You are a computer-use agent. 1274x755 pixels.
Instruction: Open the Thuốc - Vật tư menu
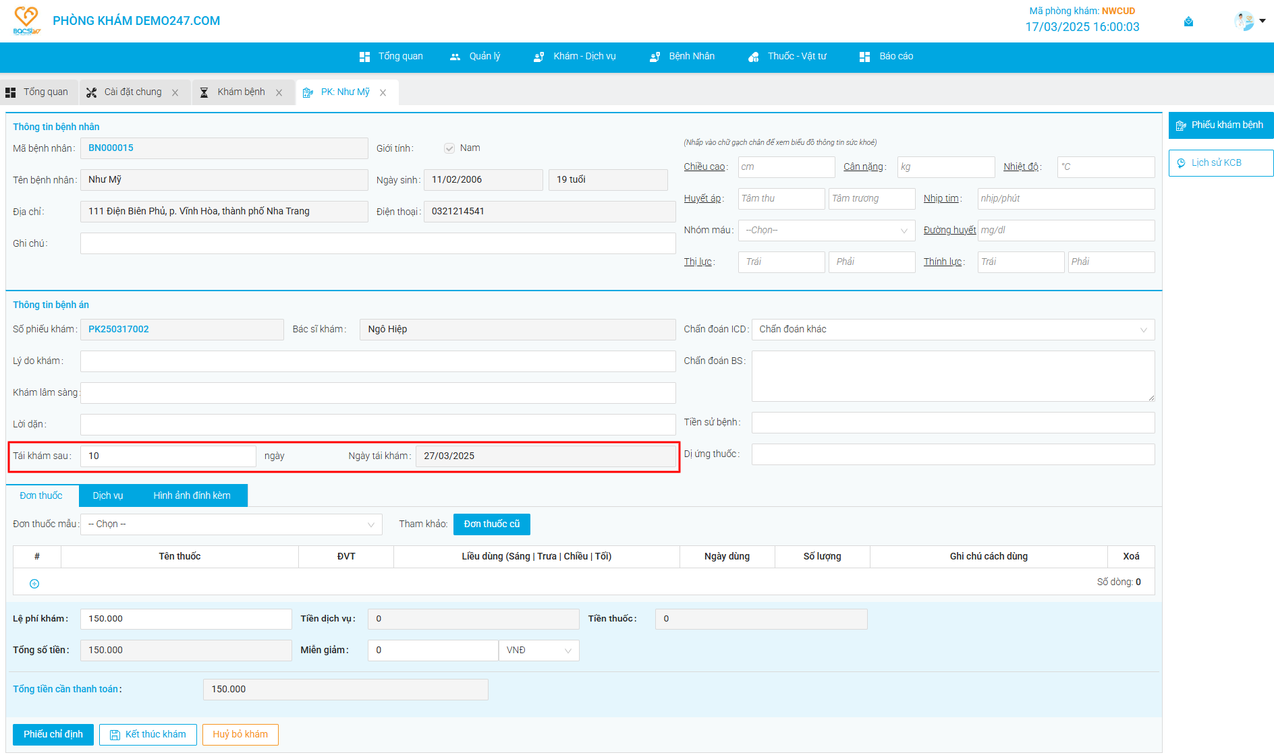pos(787,57)
